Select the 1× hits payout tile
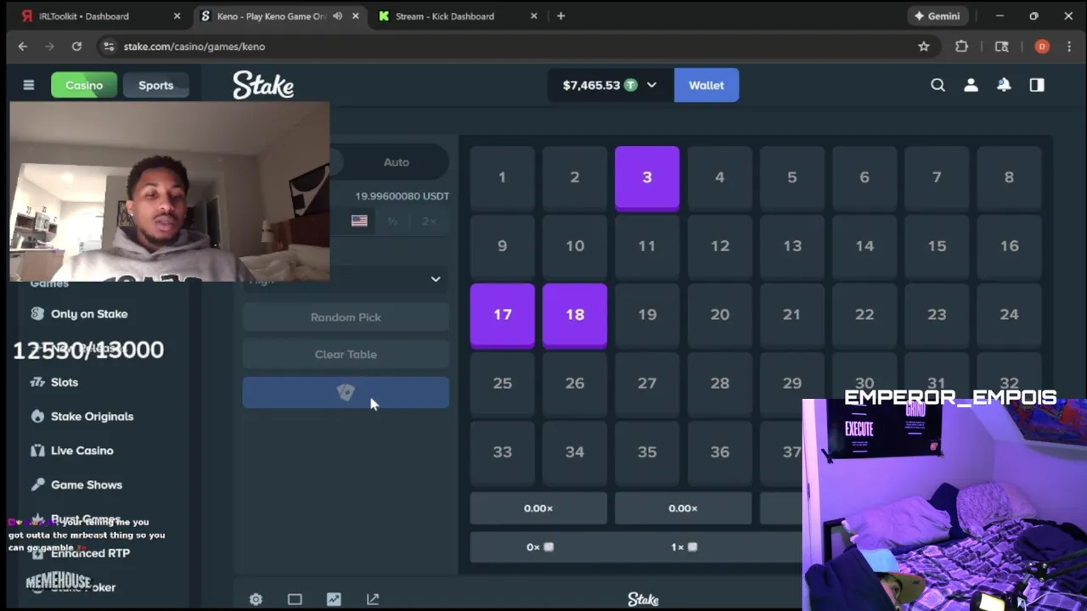 684,547
